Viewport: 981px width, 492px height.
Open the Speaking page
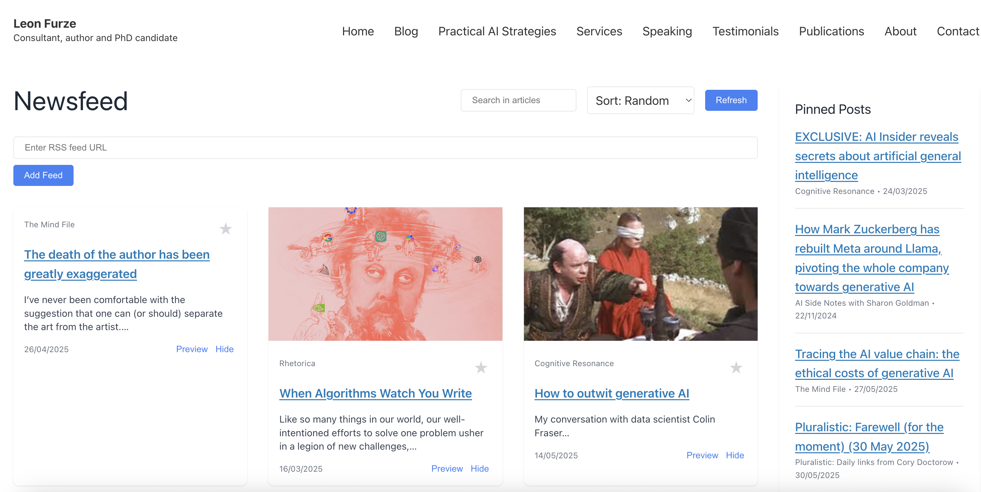tap(667, 31)
